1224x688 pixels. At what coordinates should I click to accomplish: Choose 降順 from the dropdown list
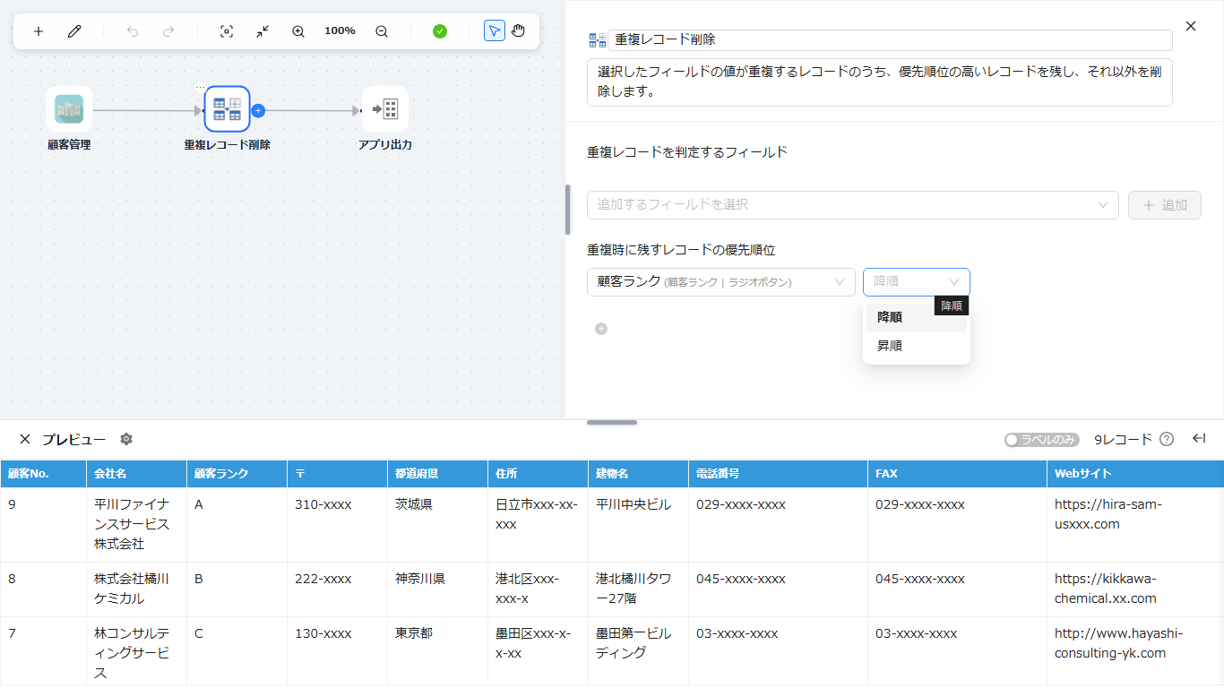[x=916, y=317]
